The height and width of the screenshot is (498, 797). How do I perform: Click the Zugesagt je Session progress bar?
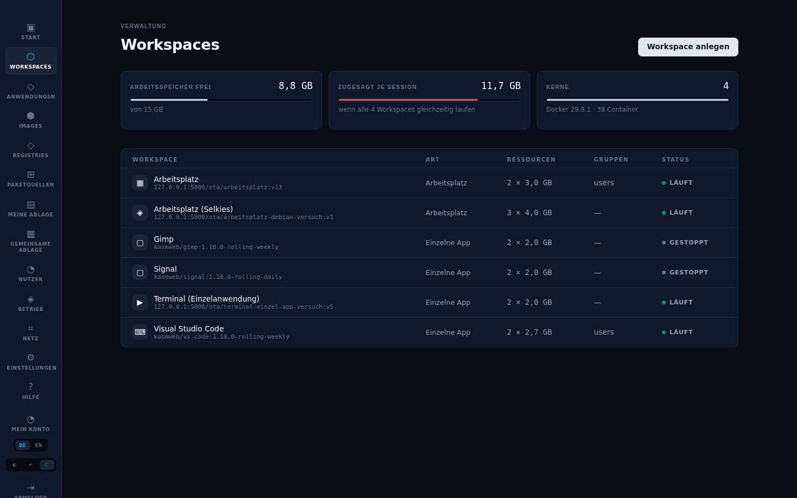tap(429, 100)
